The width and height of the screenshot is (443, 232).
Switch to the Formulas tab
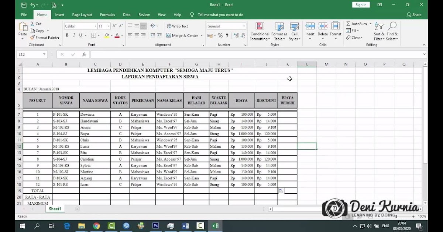pos(107,15)
